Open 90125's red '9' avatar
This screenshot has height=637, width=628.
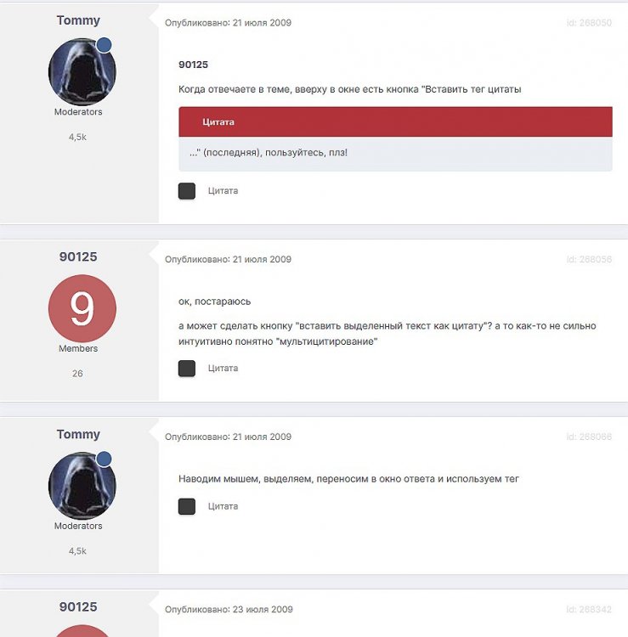[x=82, y=308]
